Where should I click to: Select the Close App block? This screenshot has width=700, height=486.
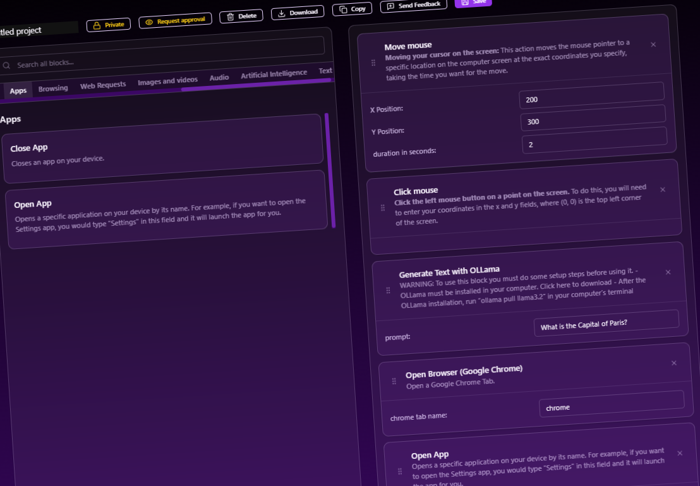163,149
